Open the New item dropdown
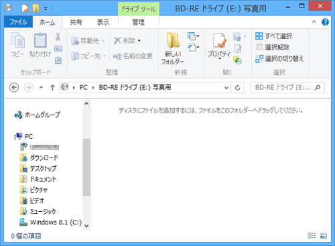335x246 pixels. coord(193,36)
